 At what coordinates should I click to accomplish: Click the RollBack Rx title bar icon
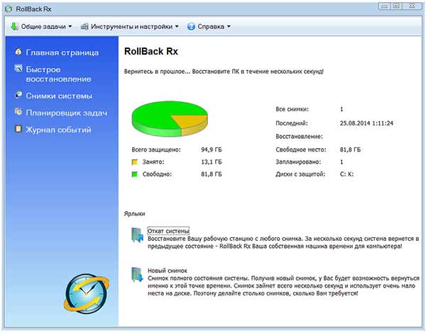click(9, 9)
